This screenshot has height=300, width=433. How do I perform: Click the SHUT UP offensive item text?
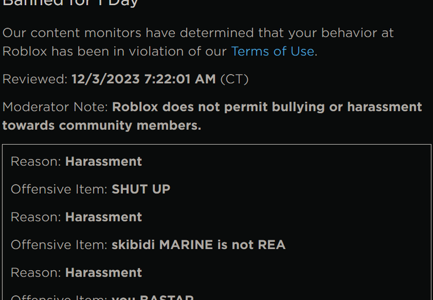(141, 189)
